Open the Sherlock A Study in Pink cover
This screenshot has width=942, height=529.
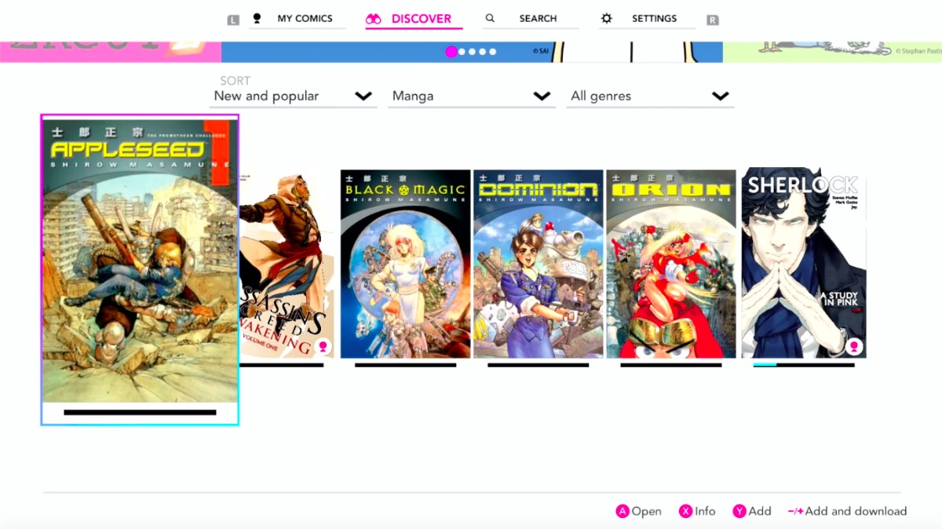[x=804, y=263]
